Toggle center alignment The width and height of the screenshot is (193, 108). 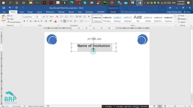click(65, 21)
